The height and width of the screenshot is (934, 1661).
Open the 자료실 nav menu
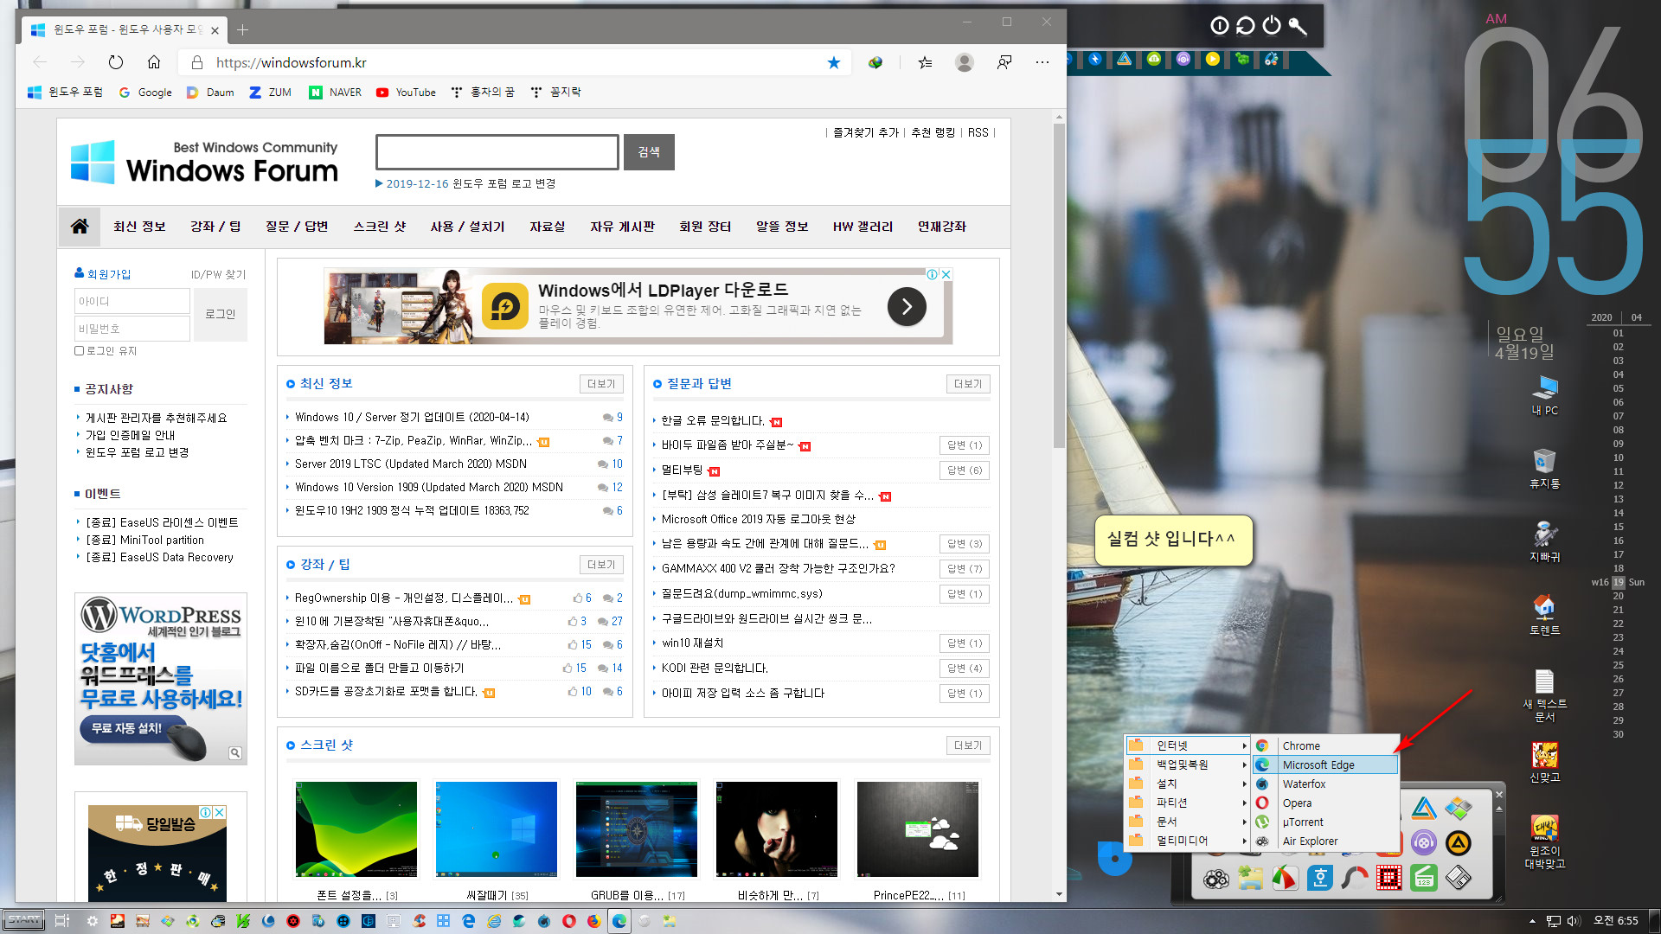coord(547,226)
